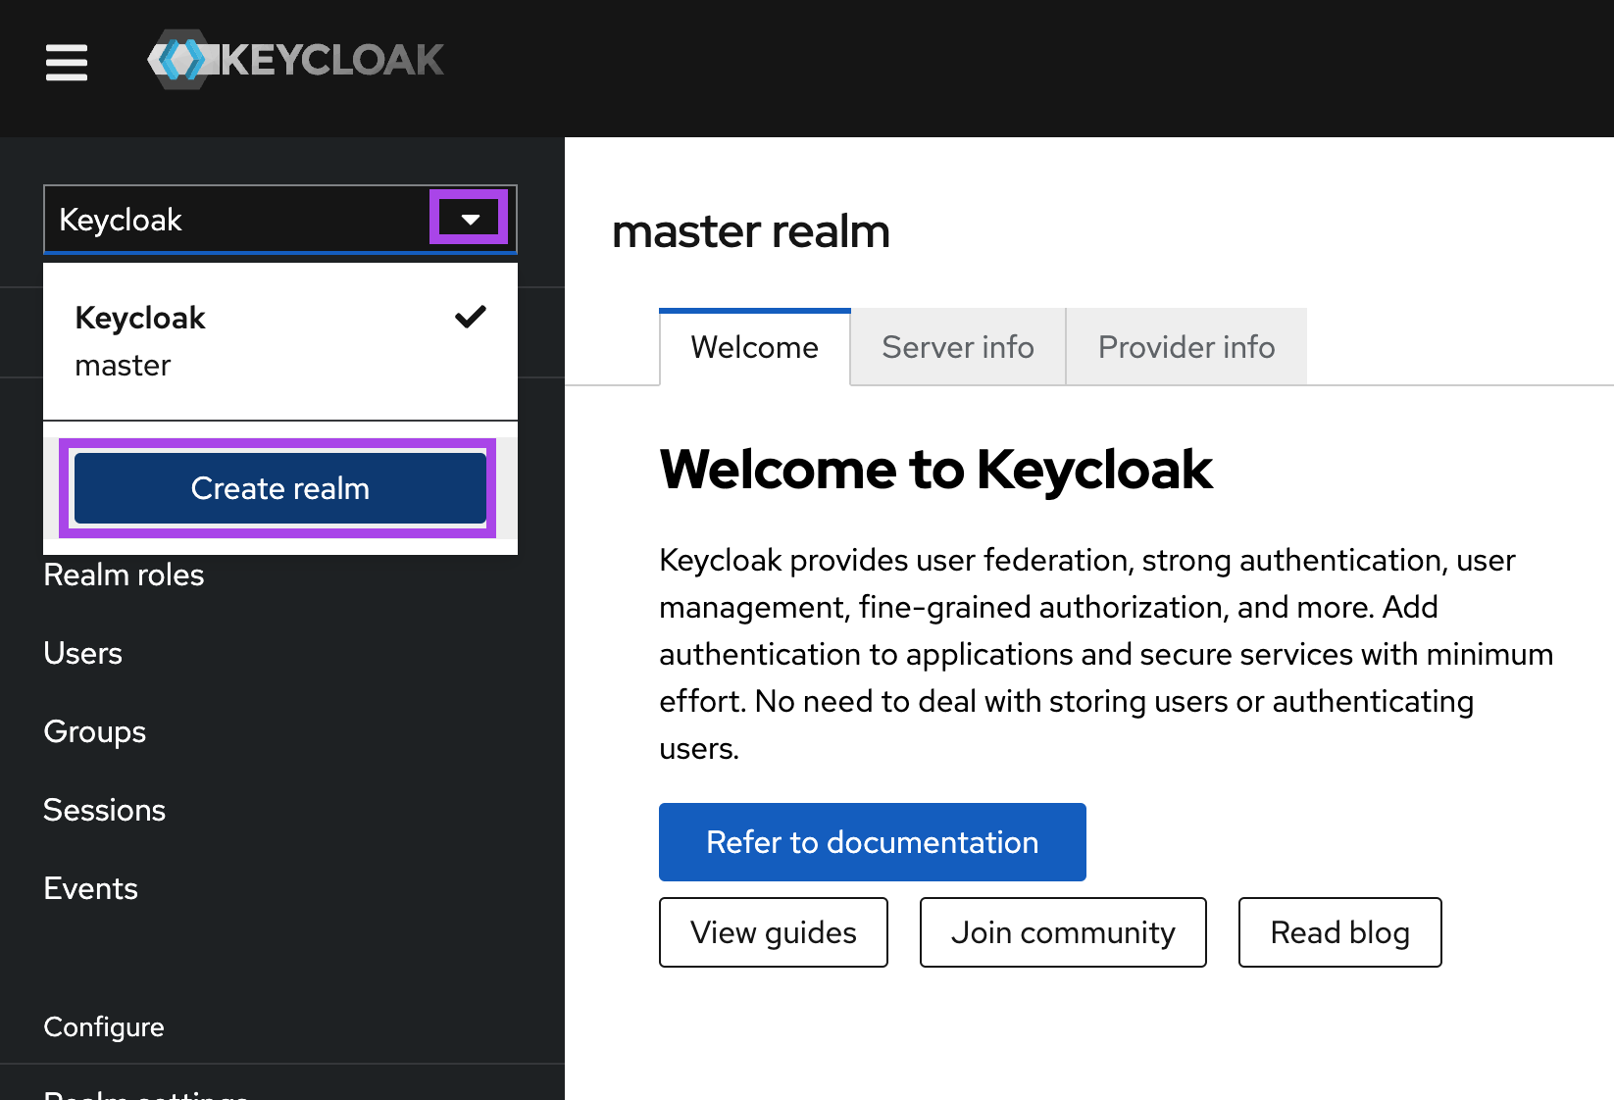The image size is (1614, 1100).
Task: Open Events from the sidebar
Action: pos(91,889)
